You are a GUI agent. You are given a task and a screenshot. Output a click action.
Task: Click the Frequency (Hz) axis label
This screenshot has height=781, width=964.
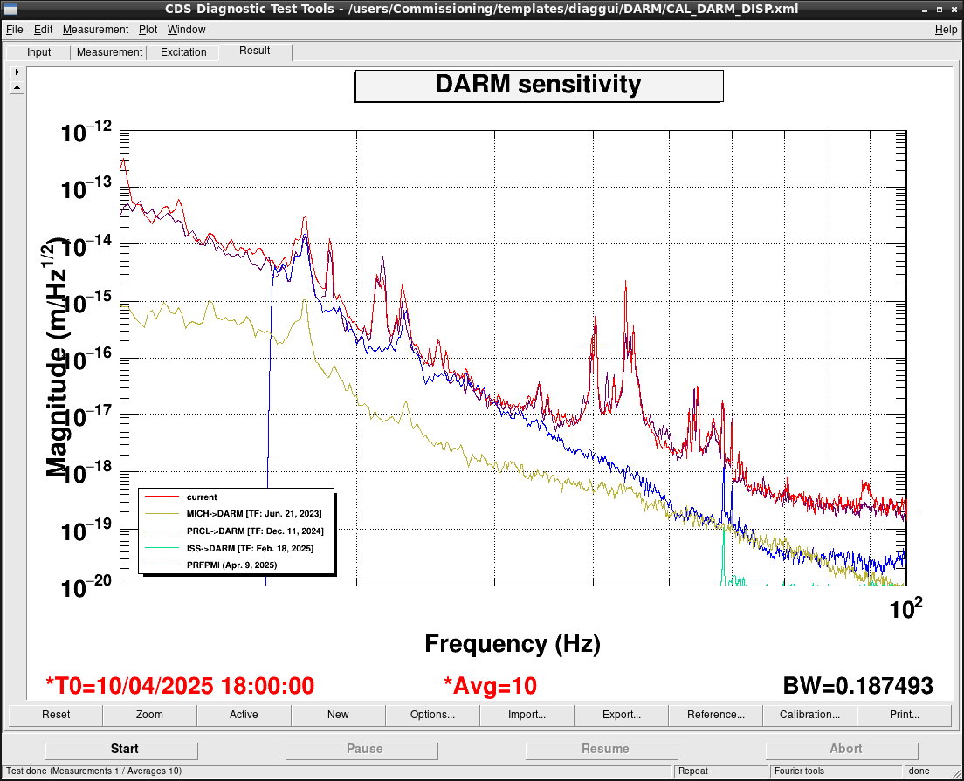pos(512,644)
